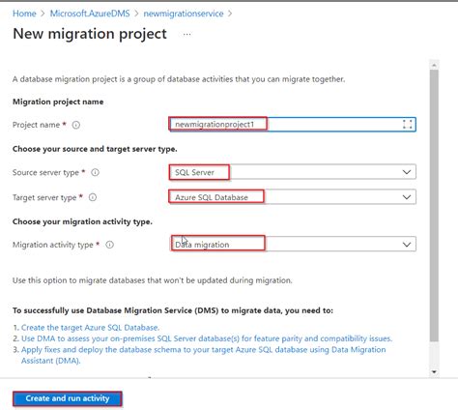Open the ellipsis more options menu

tap(186, 34)
